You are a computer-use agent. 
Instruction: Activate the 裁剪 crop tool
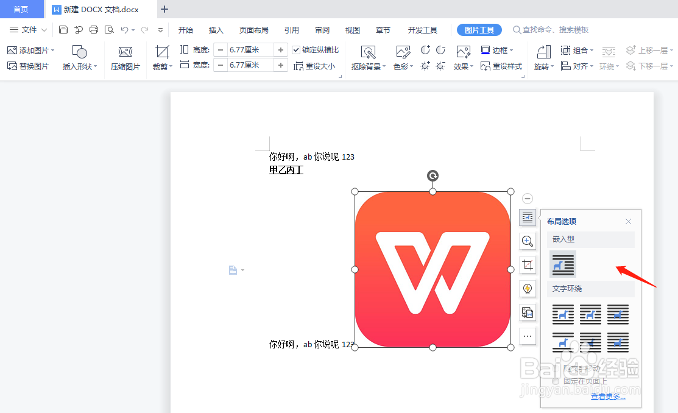pos(162,59)
